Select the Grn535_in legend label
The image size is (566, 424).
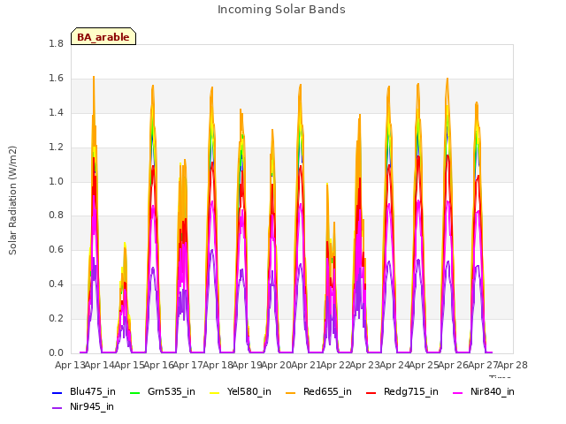click(172, 391)
